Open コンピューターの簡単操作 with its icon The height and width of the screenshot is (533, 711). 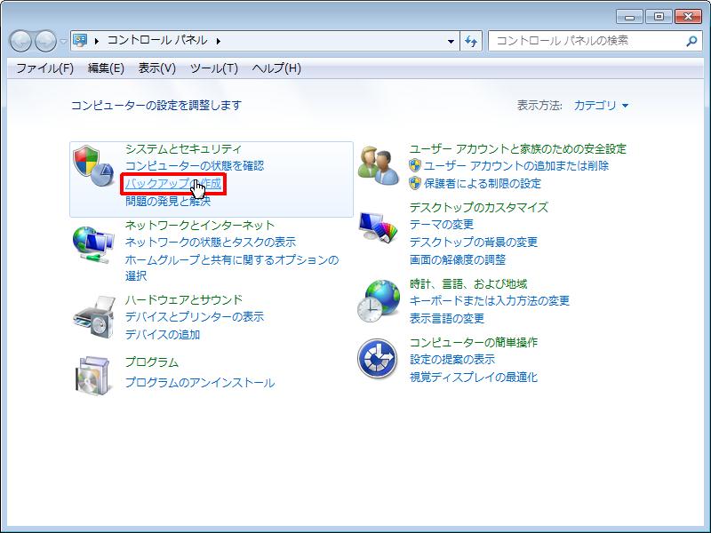[377, 359]
